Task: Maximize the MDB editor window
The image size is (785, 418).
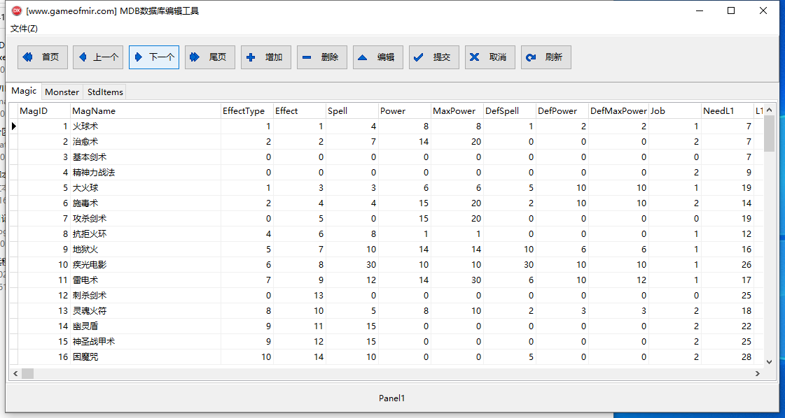Action: click(731, 10)
